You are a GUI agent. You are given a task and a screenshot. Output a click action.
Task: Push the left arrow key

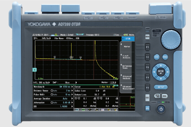(154, 72)
